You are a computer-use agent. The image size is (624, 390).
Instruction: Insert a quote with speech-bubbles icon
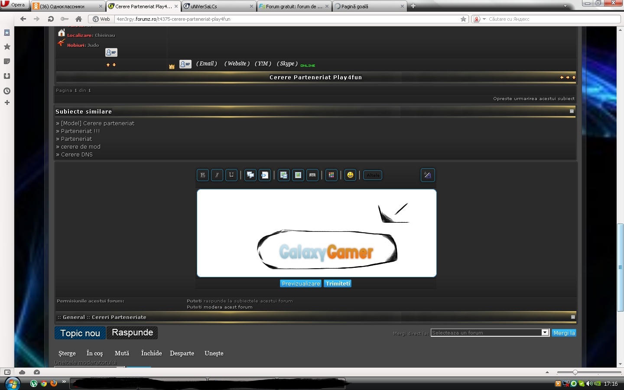click(250, 175)
